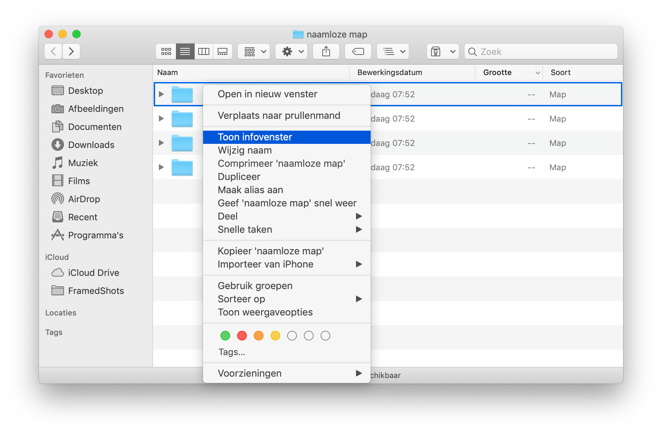
Task: Choose 'Maak alias aan' menu item
Action: tap(287, 190)
